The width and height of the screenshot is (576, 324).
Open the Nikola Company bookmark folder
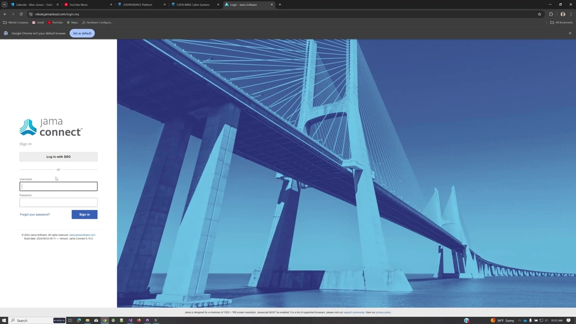[16, 22]
